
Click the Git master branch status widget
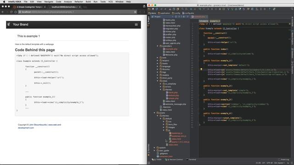click(x=279, y=163)
